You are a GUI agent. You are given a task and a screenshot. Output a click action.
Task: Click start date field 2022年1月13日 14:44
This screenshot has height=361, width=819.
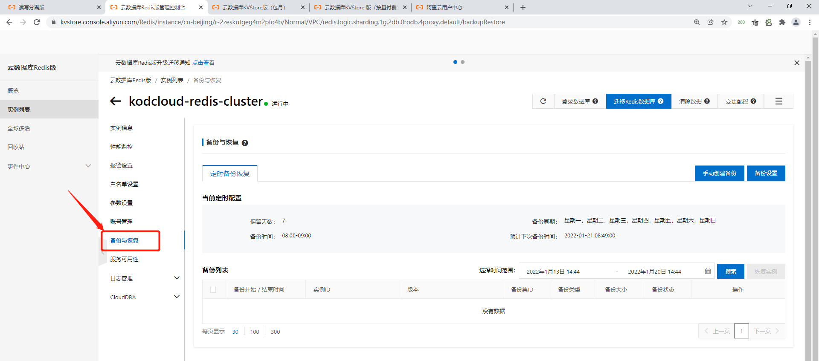click(x=553, y=271)
